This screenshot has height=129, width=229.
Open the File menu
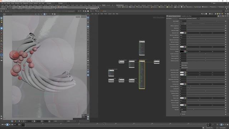point(3,3)
